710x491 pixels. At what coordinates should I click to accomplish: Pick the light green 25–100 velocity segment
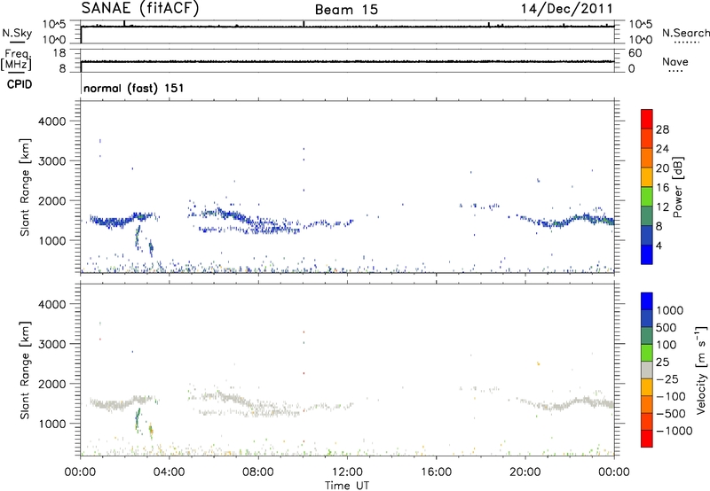point(647,353)
